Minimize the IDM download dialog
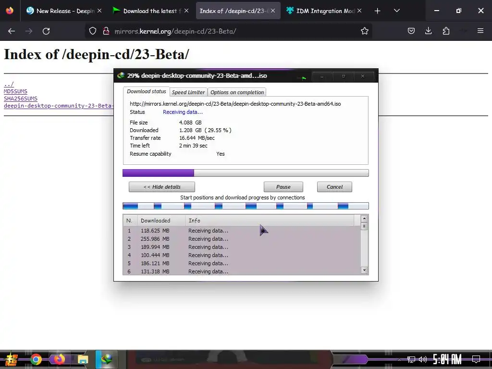Viewport: 492px width, 369px height. pos(322,76)
